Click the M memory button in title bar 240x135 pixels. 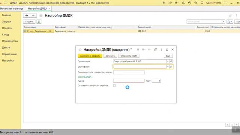(164, 3)
